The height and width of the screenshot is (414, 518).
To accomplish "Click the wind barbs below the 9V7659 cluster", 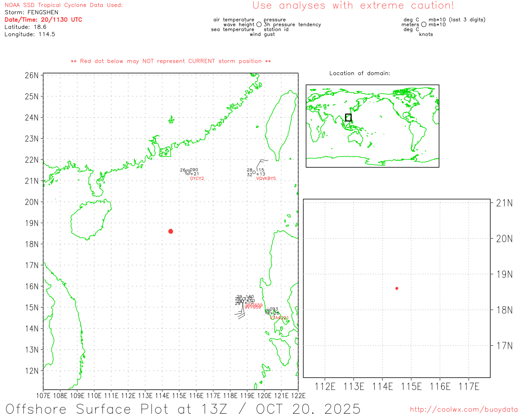I will click(240, 313).
